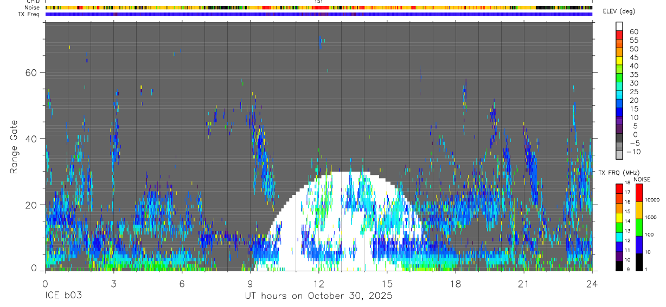Click Range Gate axis tick label '20'
666x307 pixels.
tap(31, 205)
